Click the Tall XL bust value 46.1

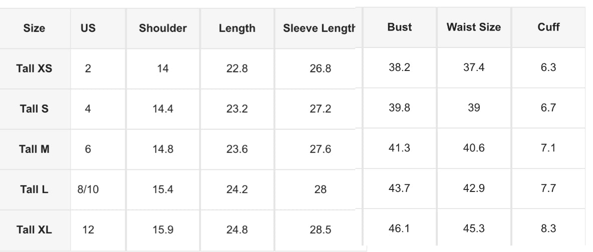pyautogui.click(x=400, y=229)
